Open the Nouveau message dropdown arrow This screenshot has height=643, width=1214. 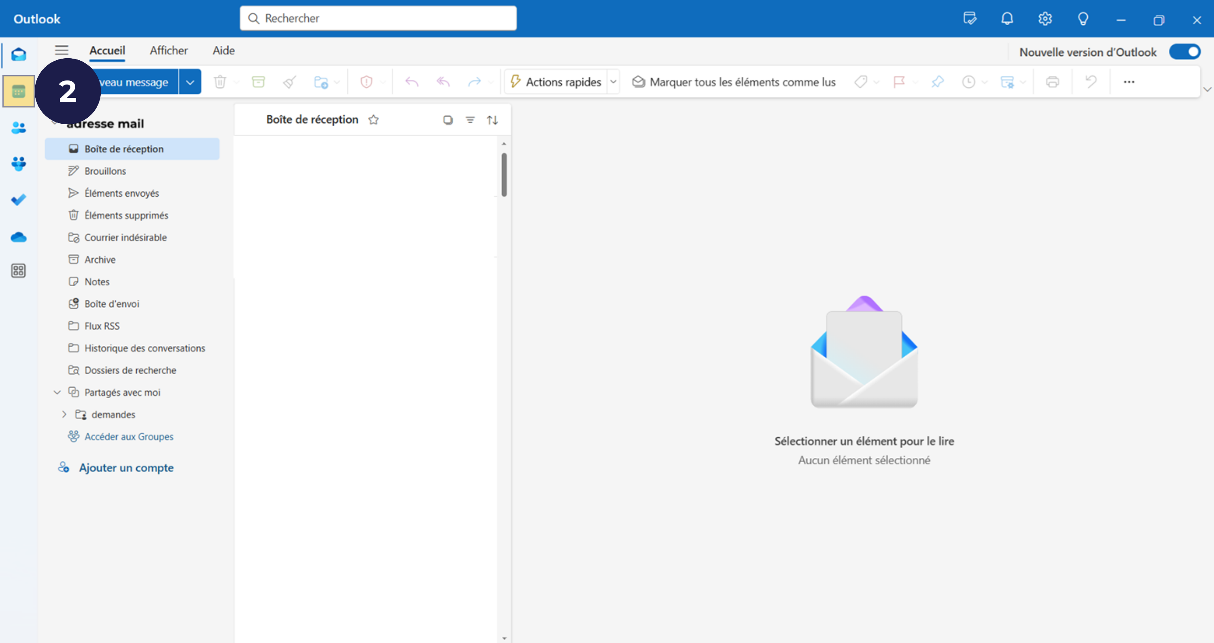[x=190, y=82]
